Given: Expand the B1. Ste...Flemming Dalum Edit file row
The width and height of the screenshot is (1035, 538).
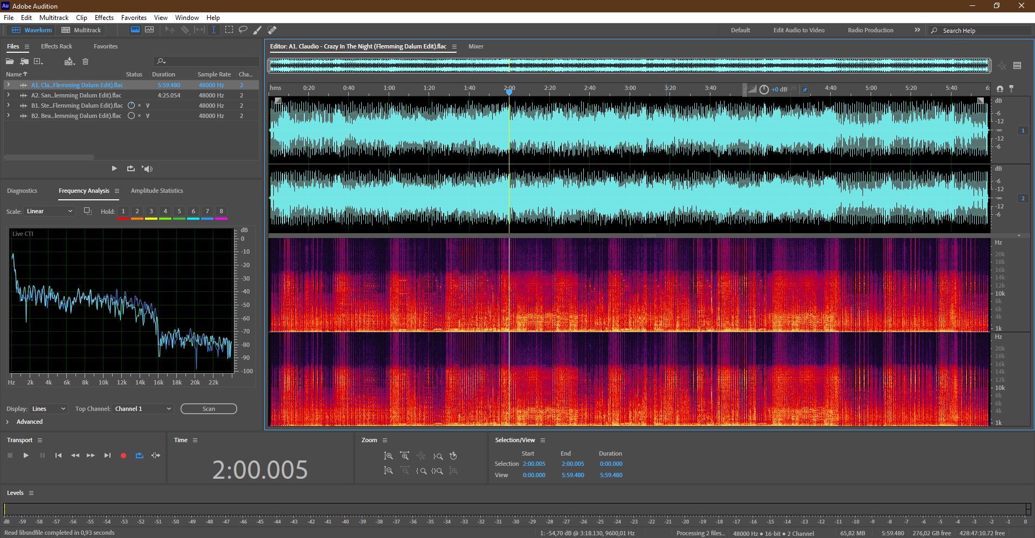Looking at the screenshot, I should tap(8, 106).
